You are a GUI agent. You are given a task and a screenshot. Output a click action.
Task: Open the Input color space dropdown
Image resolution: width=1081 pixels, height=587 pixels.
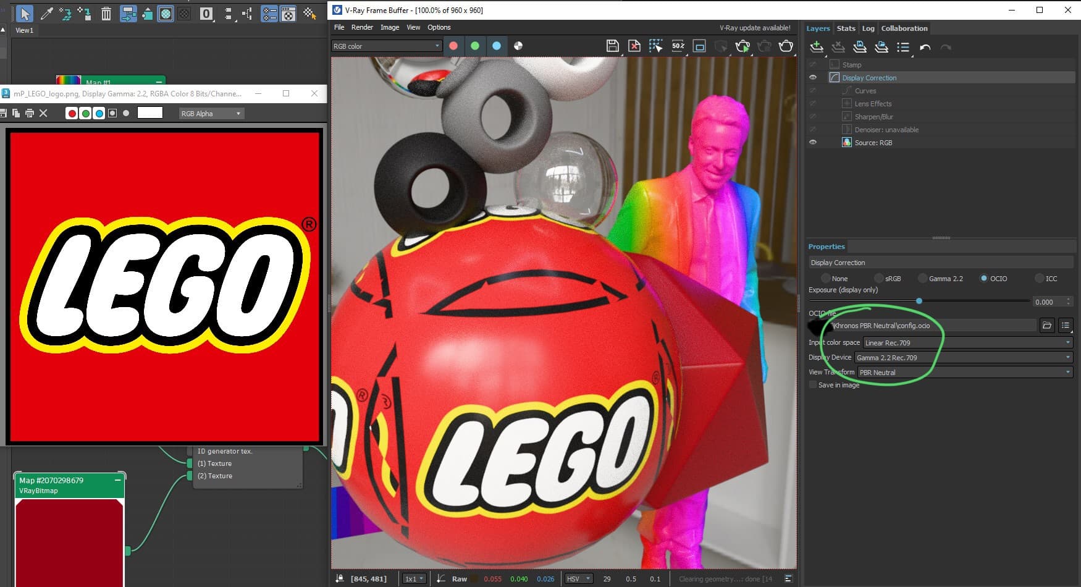pyautogui.click(x=967, y=343)
